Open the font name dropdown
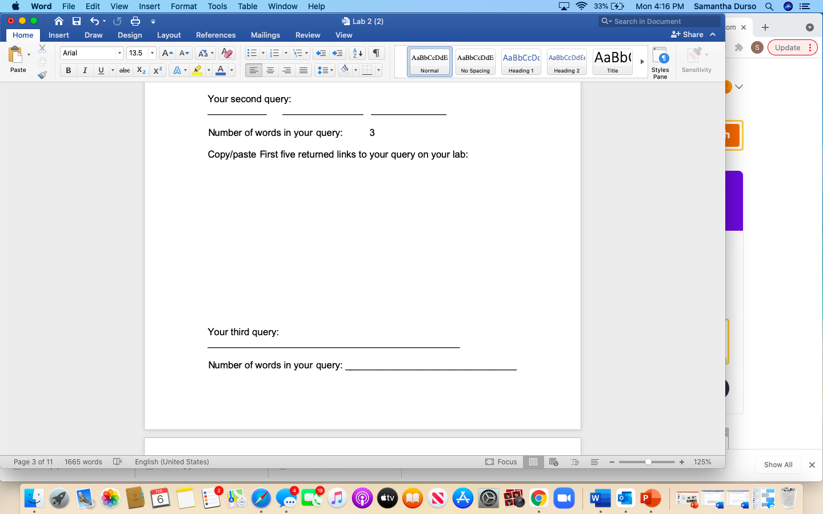This screenshot has width=823, height=514. (x=120, y=53)
